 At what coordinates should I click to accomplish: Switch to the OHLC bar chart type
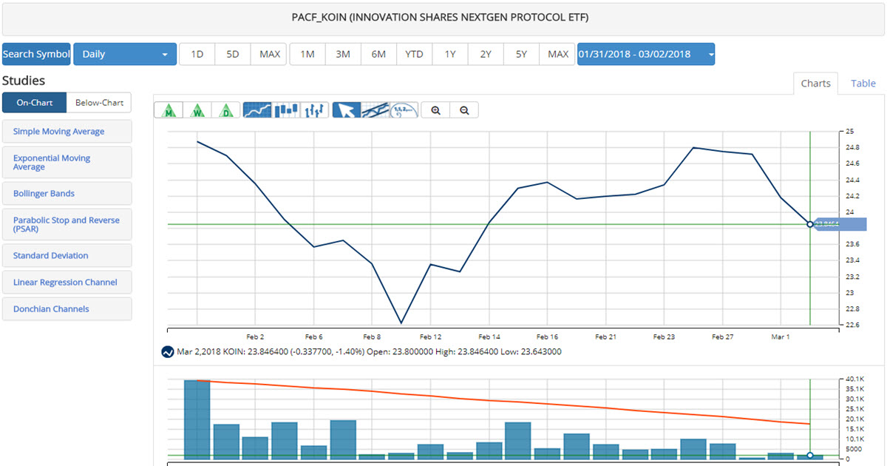(x=315, y=110)
